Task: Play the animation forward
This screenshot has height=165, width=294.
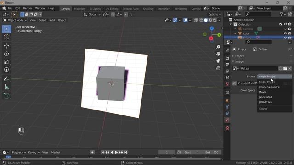Action: (x=116, y=153)
